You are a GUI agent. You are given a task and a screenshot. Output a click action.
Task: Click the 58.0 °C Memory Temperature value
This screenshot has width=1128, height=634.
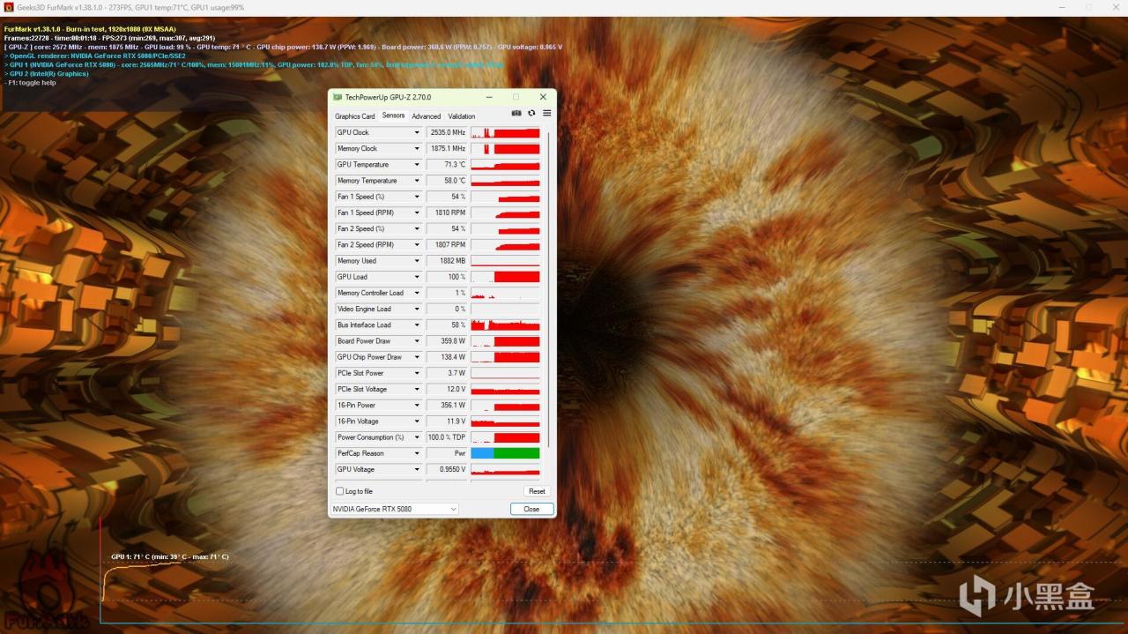click(x=447, y=181)
